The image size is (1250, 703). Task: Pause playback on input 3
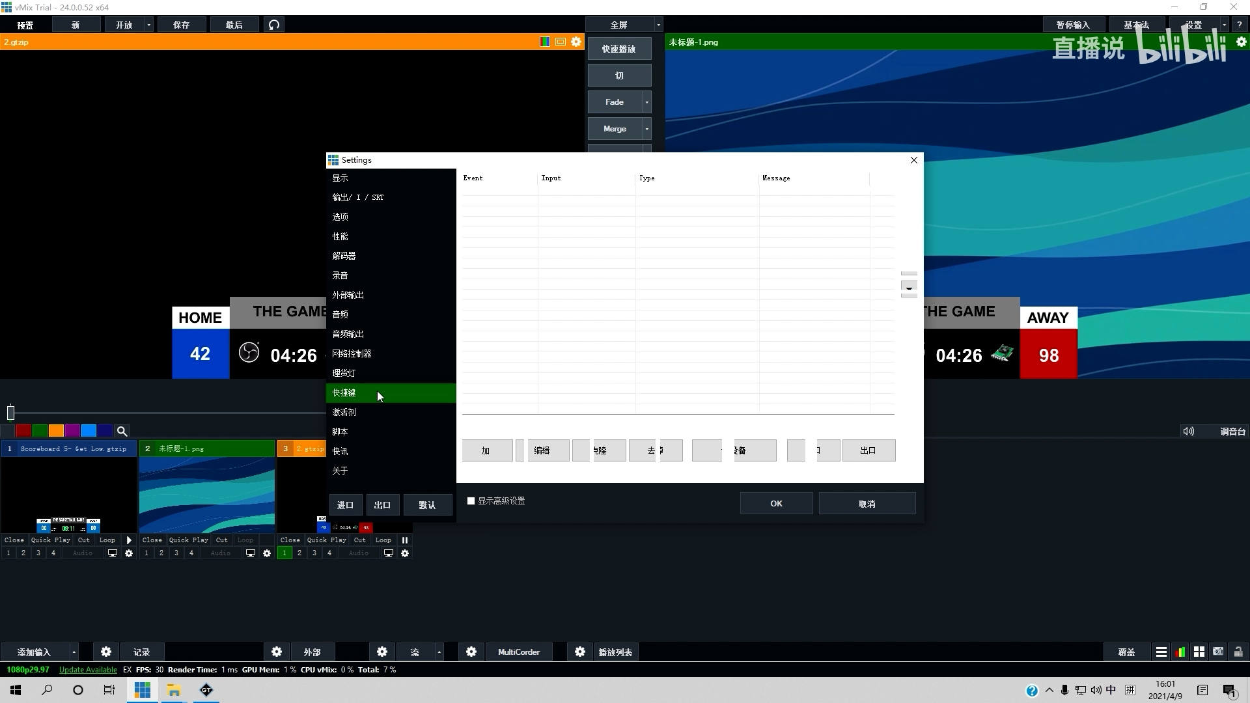404,540
